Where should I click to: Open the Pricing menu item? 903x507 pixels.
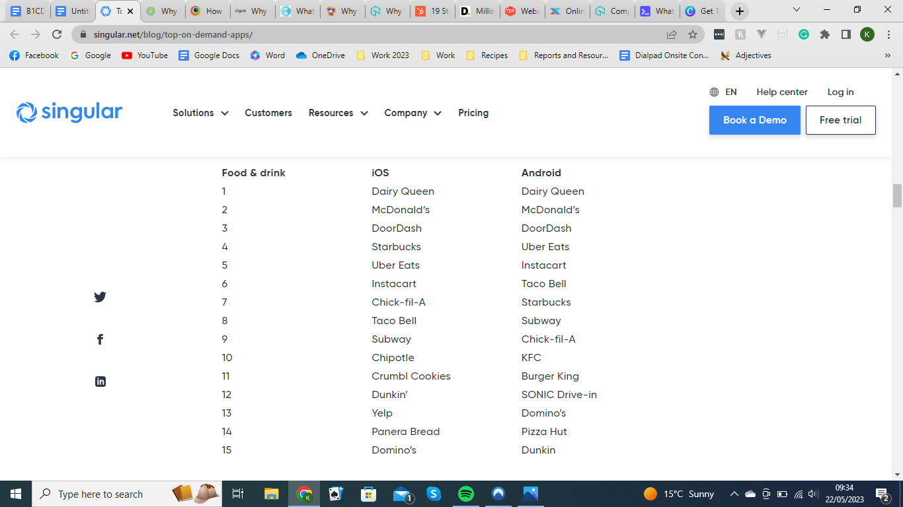pyautogui.click(x=473, y=113)
